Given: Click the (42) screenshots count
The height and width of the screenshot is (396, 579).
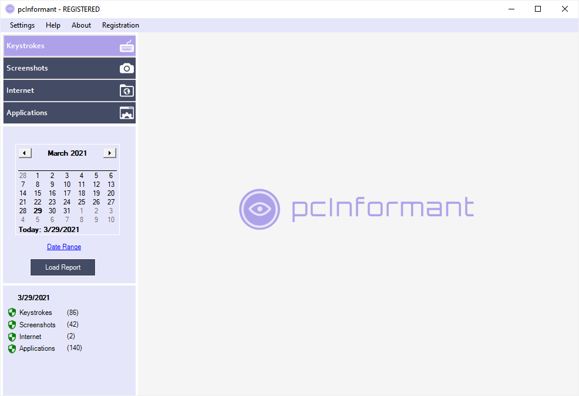Looking at the screenshot, I should point(73,324).
